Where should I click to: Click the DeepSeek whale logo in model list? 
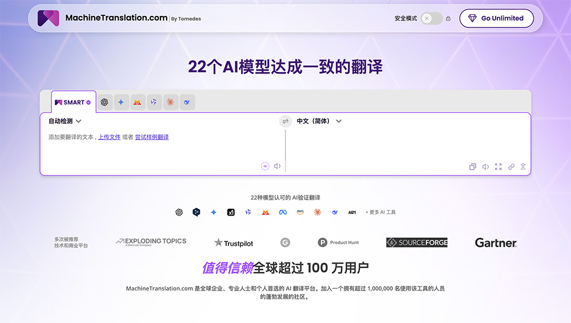click(335, 212)
